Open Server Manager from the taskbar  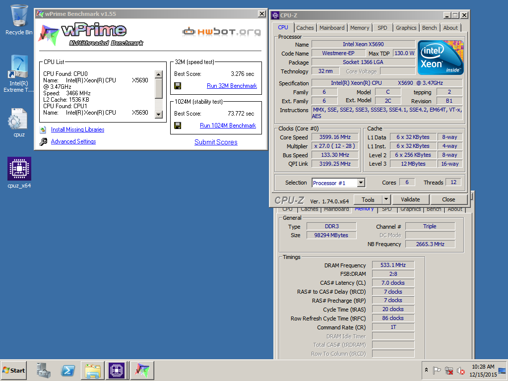coord(44,370)
